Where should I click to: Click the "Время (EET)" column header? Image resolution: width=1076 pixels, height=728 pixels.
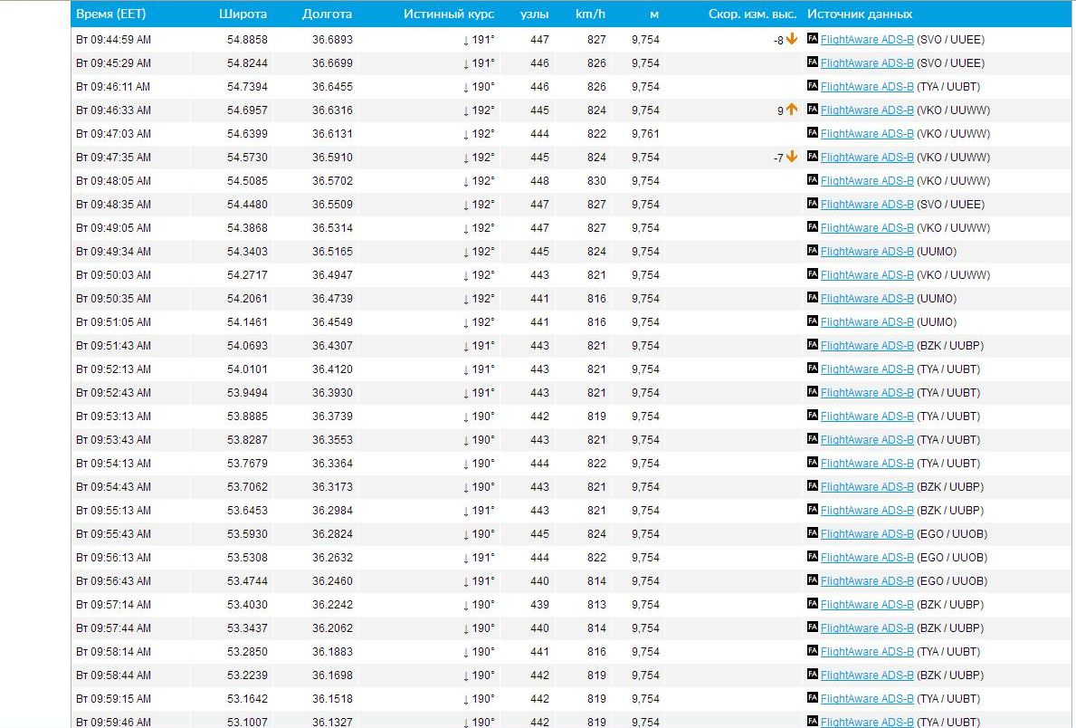tap(111, 14)
